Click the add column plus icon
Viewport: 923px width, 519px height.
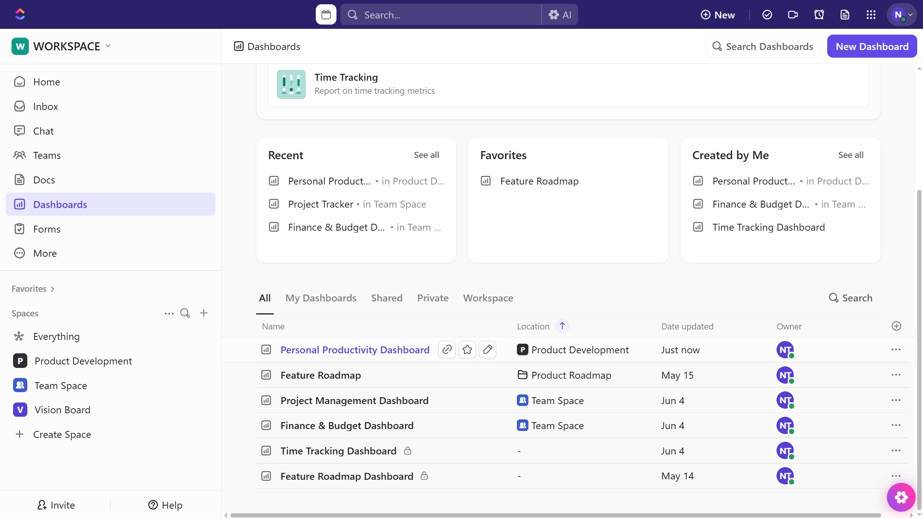click(x=896, y=326)
